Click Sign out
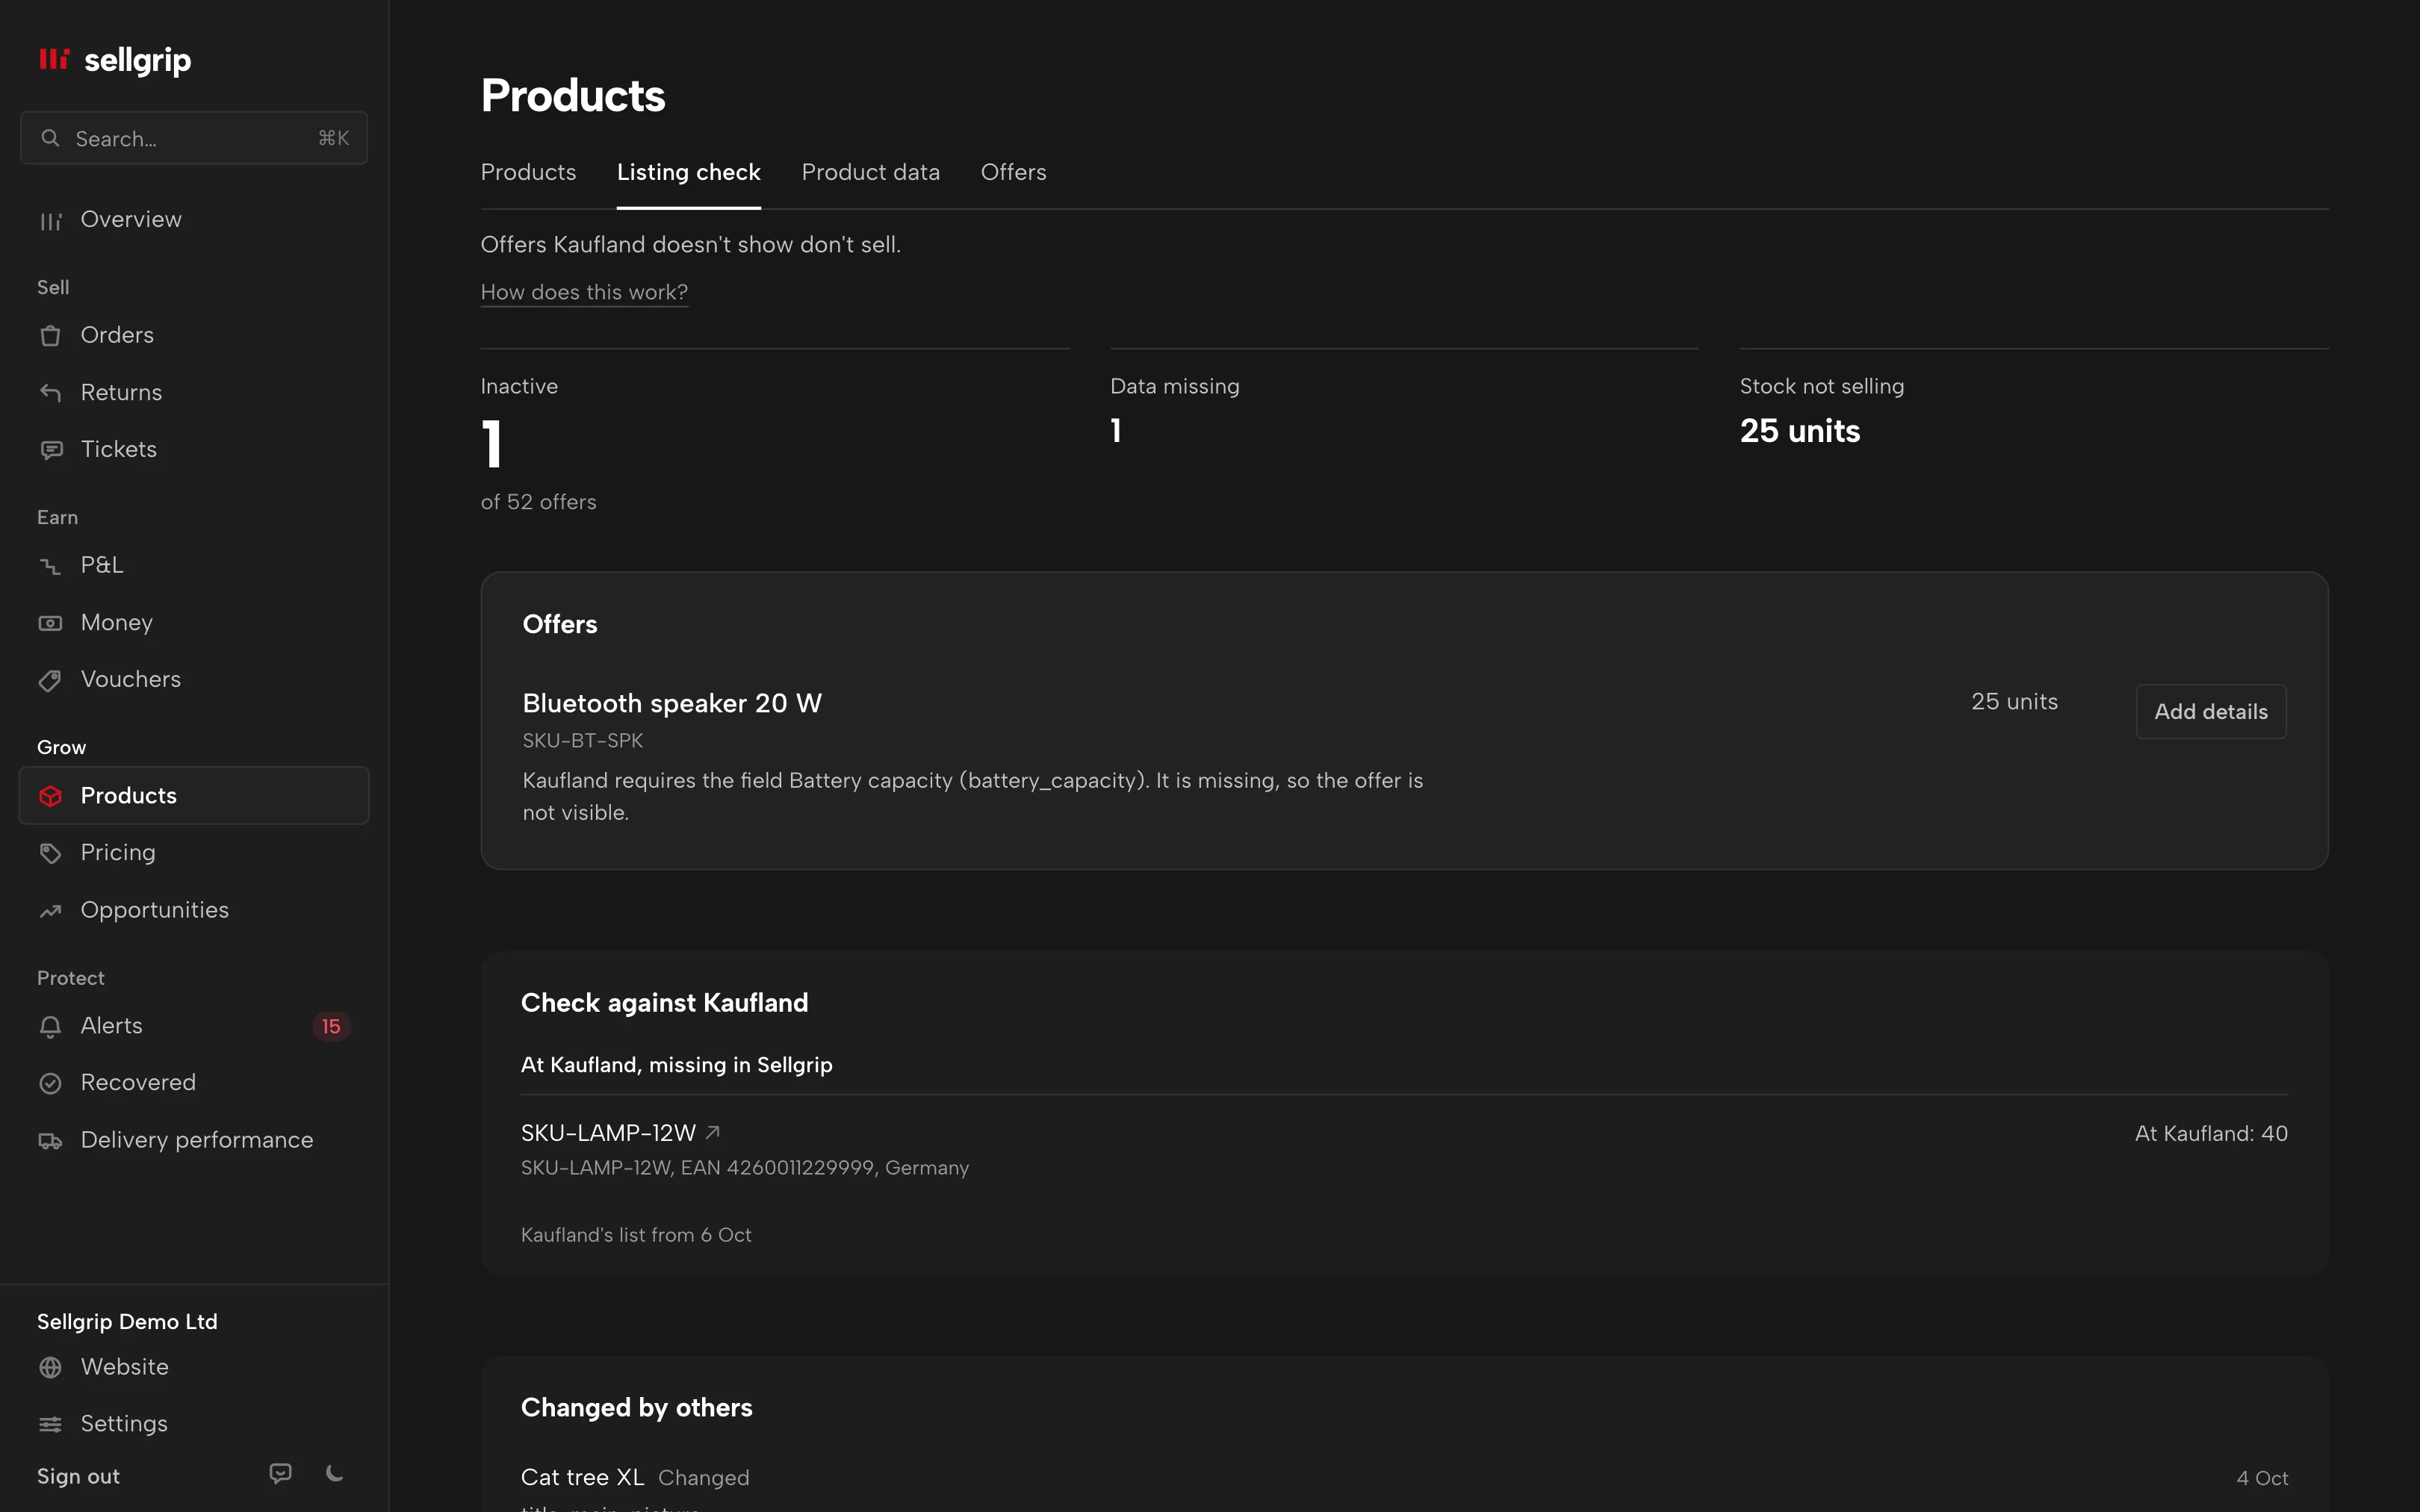This screenshot has height=1512, width=2420. (78, 1476)
